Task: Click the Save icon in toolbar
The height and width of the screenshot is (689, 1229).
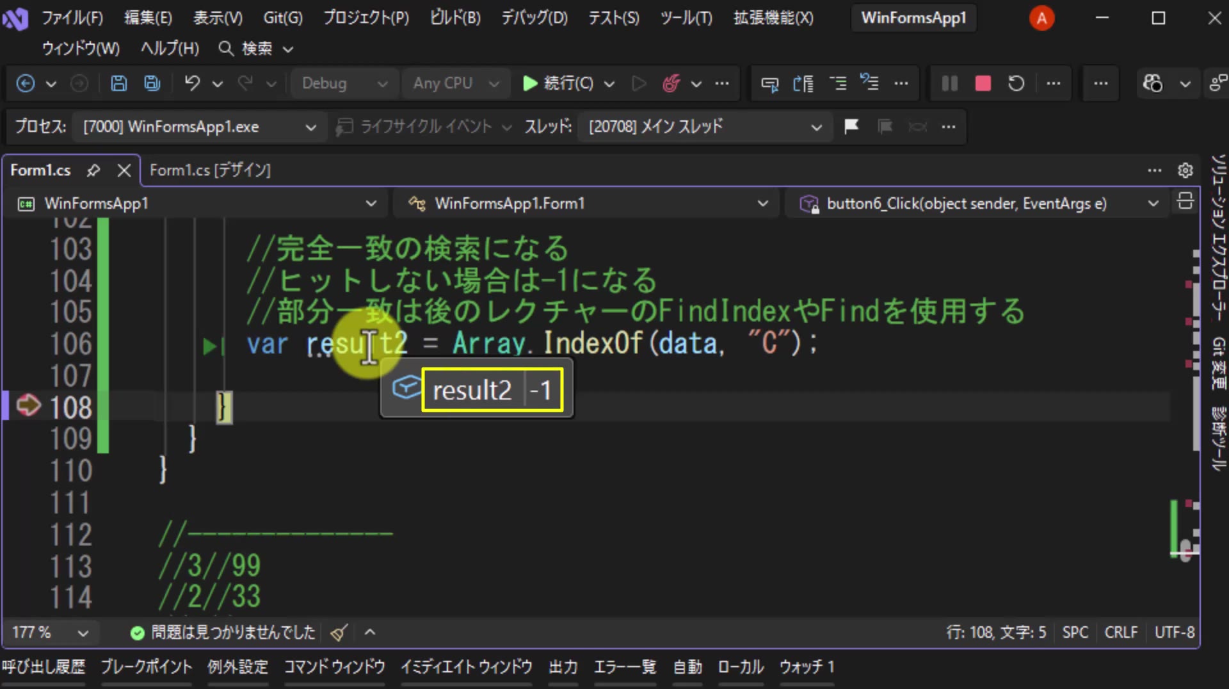Action: pos(119,83)
